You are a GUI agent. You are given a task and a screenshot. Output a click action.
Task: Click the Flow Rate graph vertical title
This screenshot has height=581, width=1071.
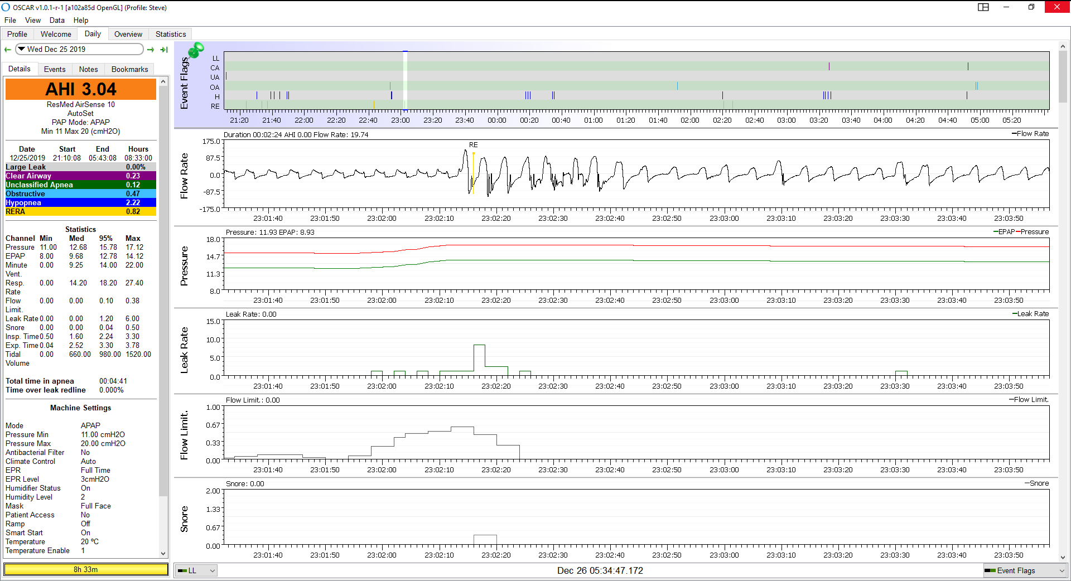pyautogui.click(x=184, y=176)
